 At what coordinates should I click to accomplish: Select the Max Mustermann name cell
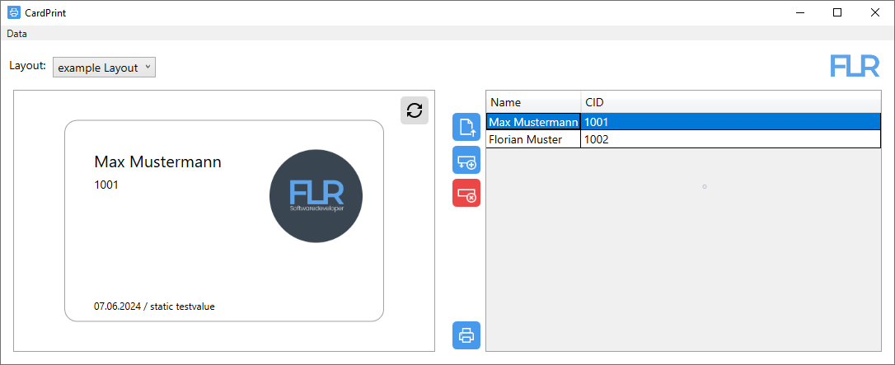coord(533,122)
